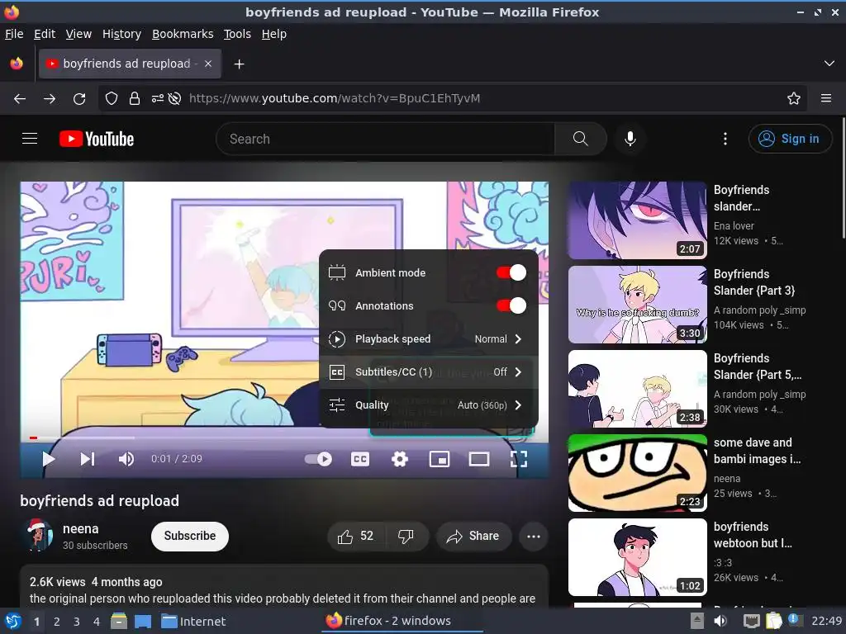Start voice search with microphone

(x=630, y=139)
